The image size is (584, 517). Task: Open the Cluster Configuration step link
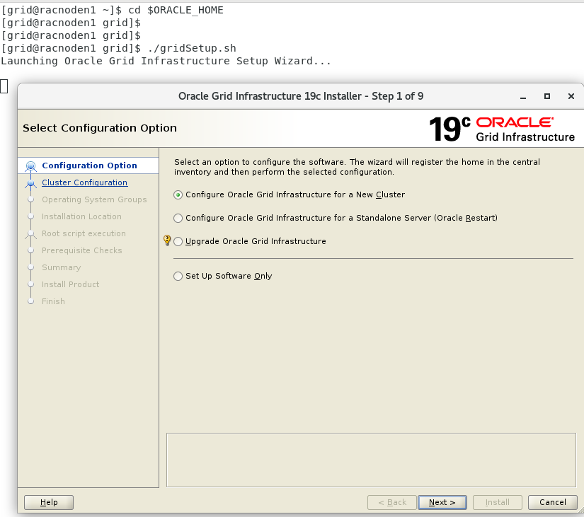pos(84,182)
